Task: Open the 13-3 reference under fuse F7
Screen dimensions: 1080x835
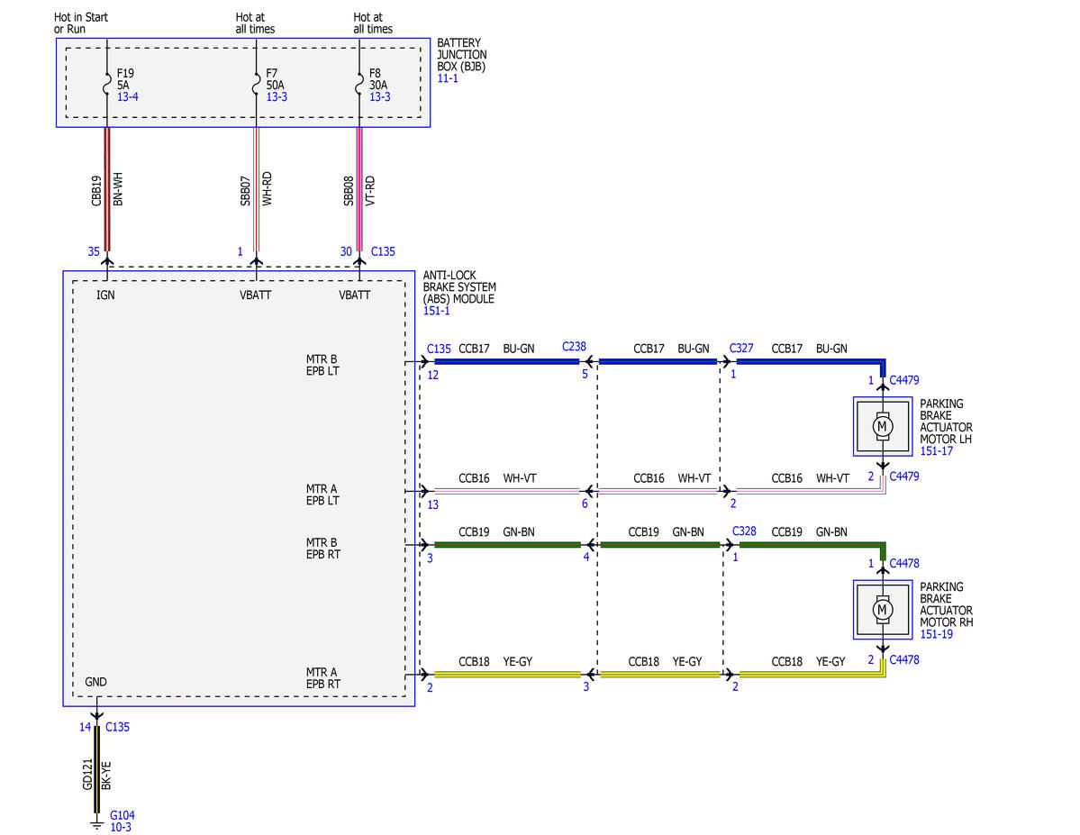Action: (x=277, y=97)
